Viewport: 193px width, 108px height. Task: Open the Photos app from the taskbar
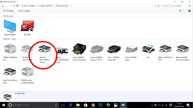[x=116, y=105]
